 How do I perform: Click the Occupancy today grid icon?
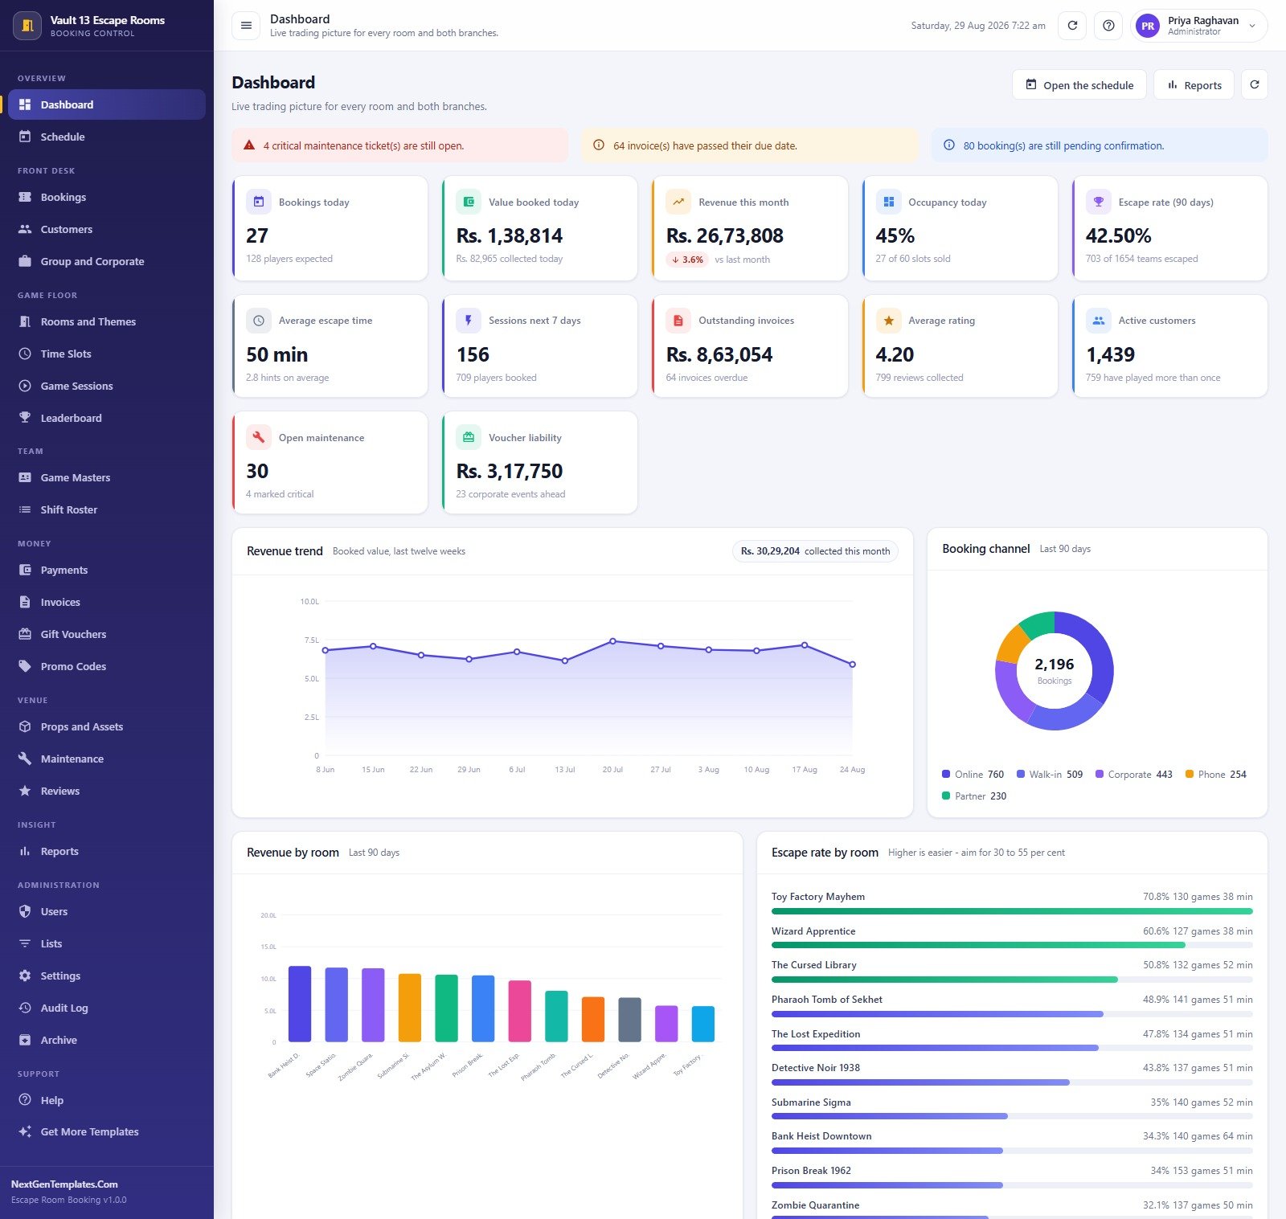[888, 202]
